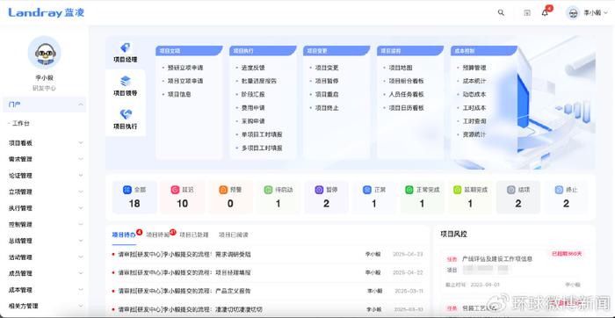The width and height of the screenshot is (615, 318).
Task: Click the blue 全部 status icon
Action: click(127, 190)
